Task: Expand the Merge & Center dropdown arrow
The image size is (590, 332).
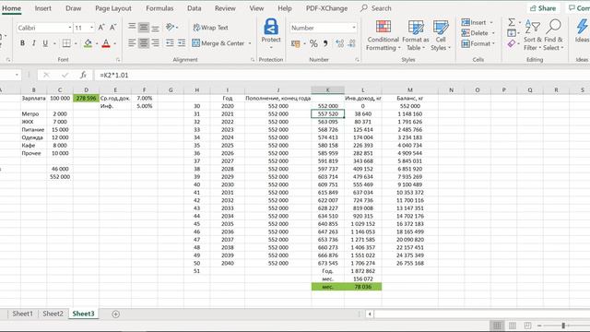Action: (250, 43)
